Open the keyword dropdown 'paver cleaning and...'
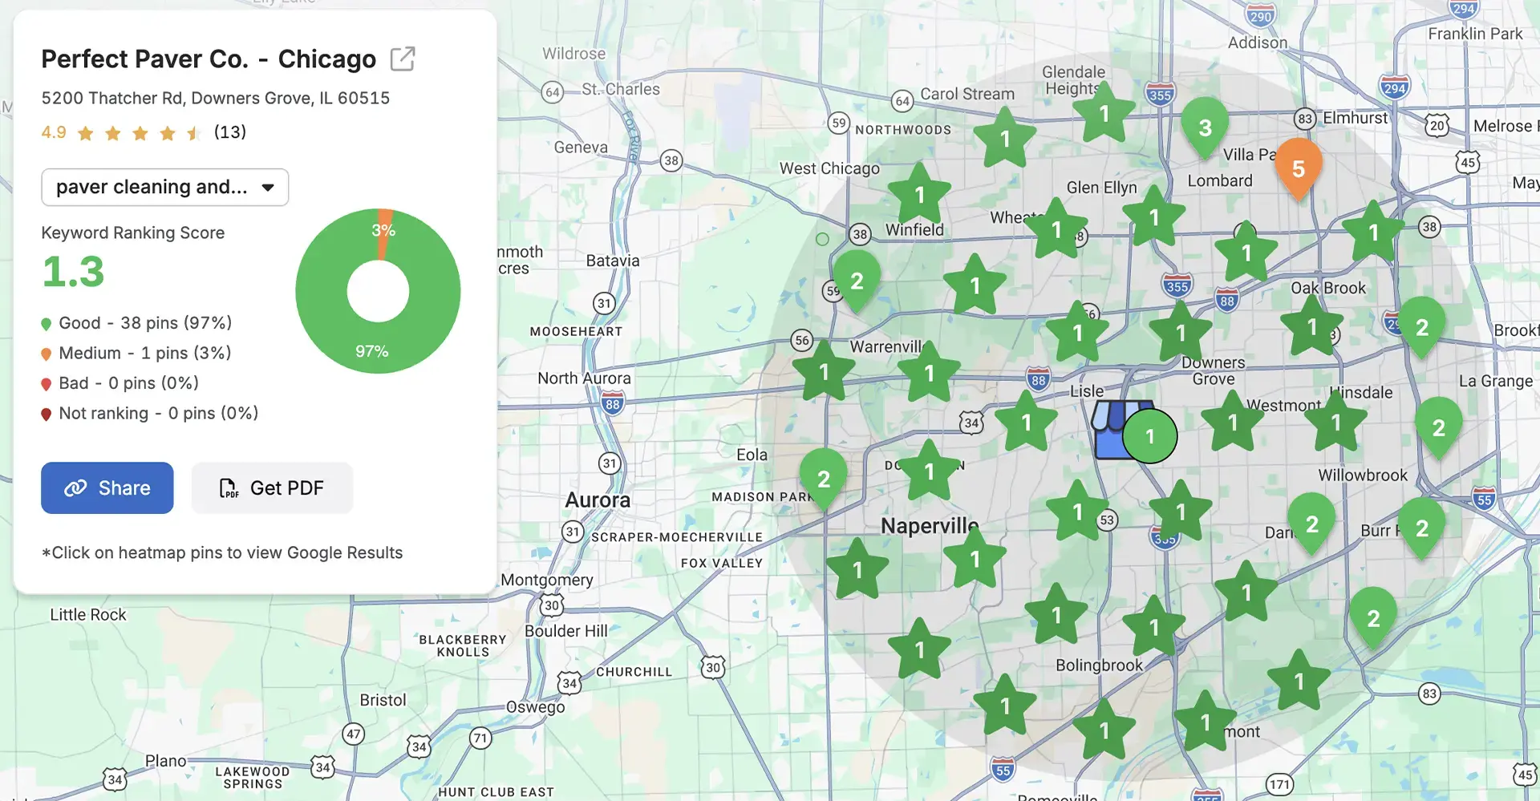The image size is (1540, 801). (x=164, y=187)
